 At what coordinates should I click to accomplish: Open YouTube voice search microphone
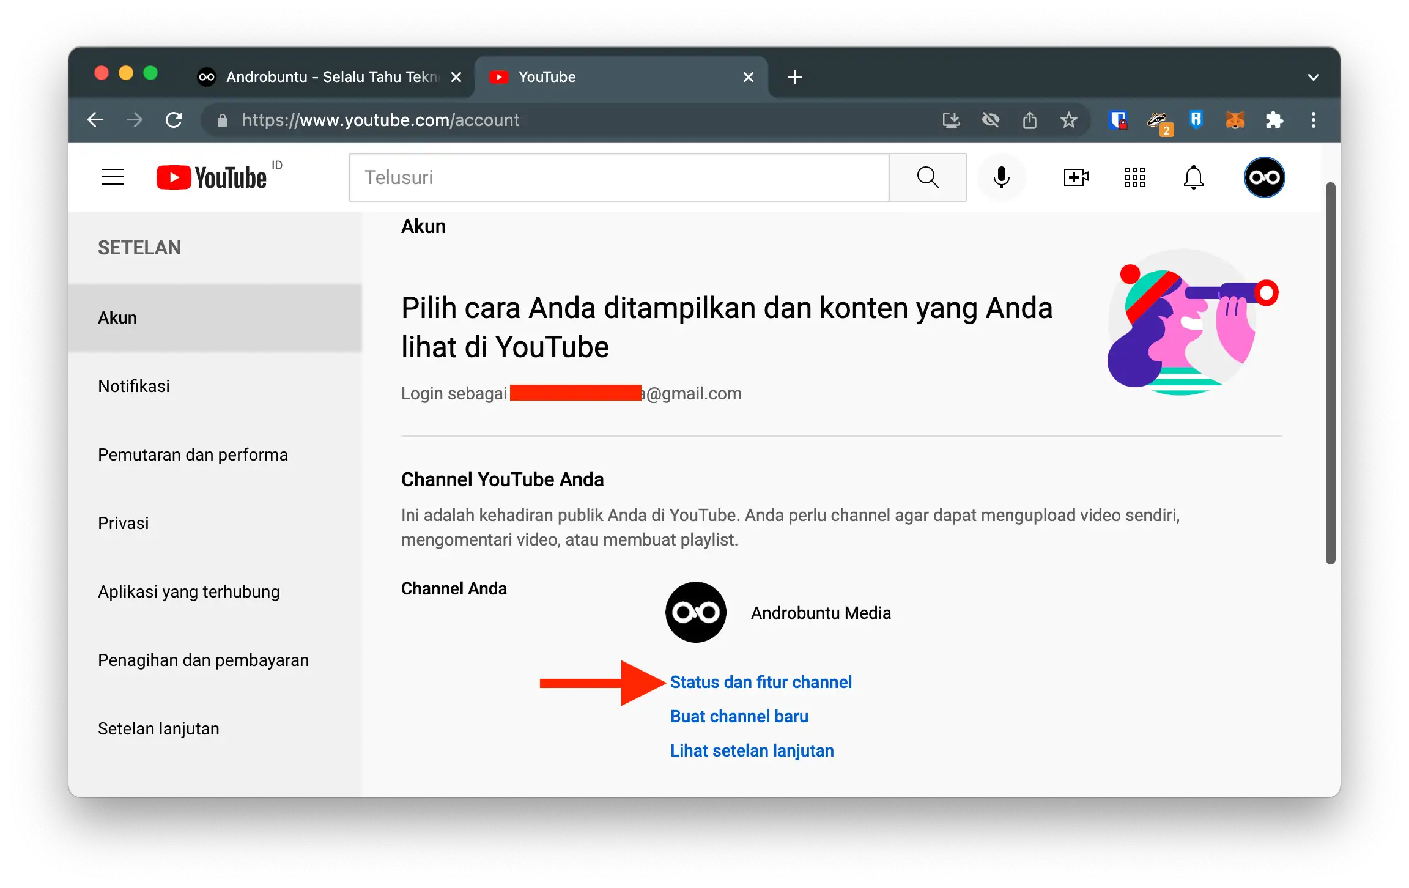coord(1001,177)
